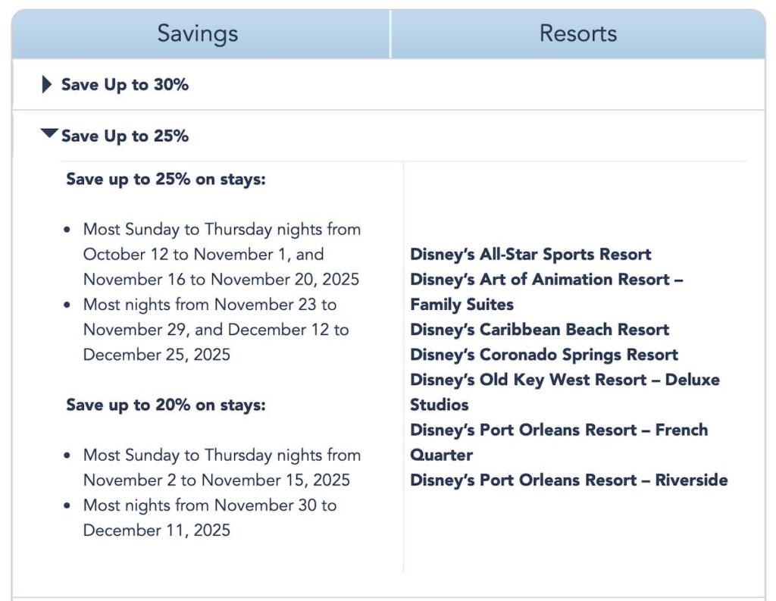Select the Savings column header
Screen dimensions: 776x601
point(196,33)
